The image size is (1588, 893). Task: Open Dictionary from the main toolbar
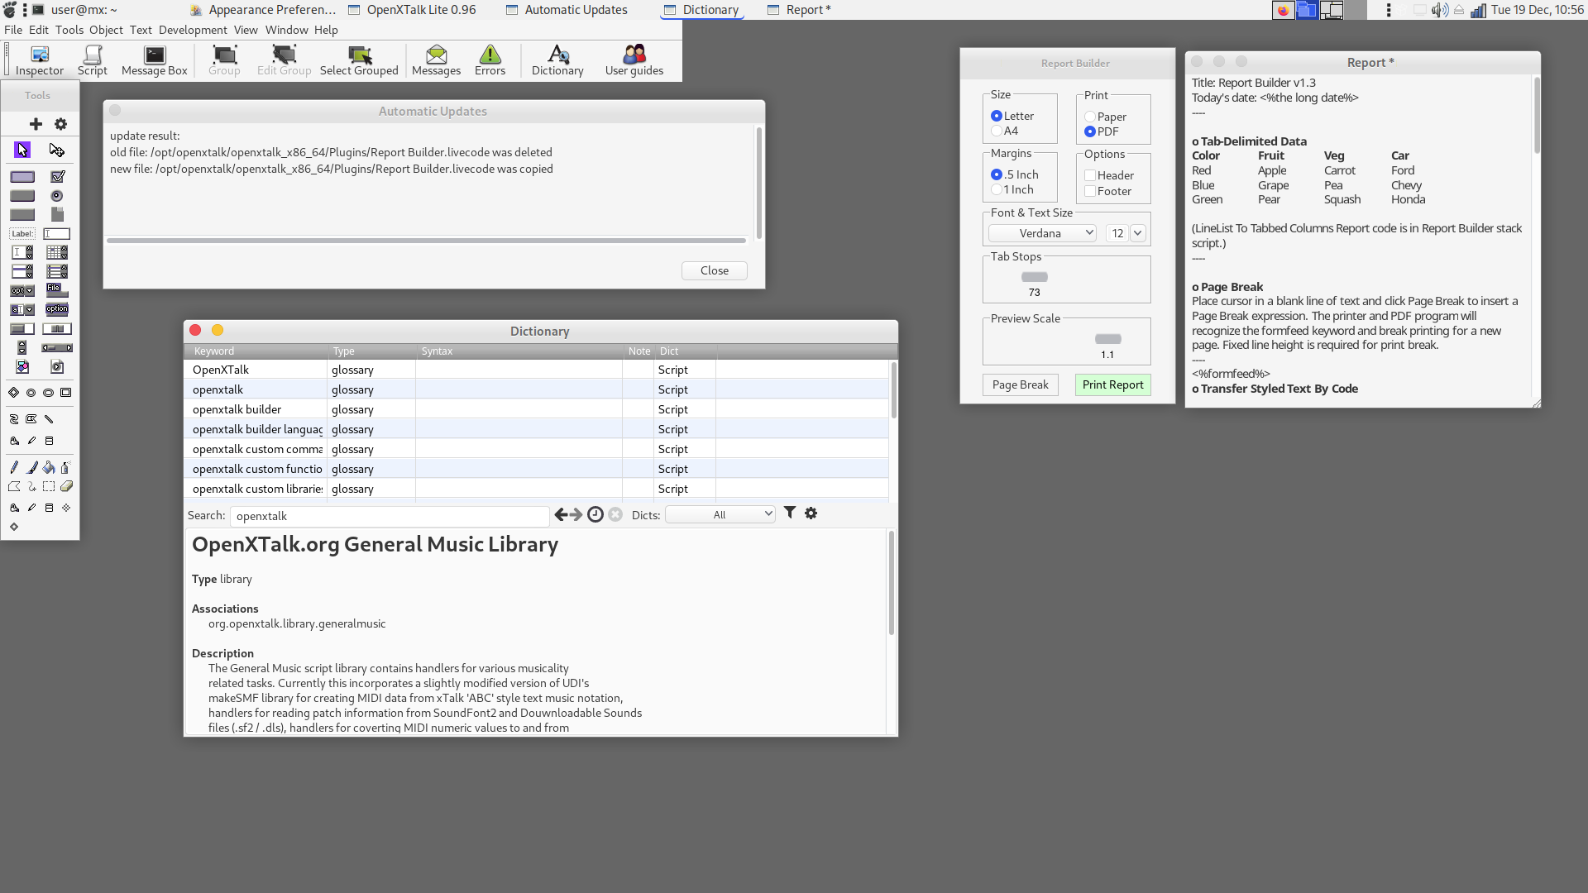(x=557, y=60)
